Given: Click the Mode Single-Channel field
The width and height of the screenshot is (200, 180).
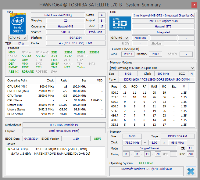Looking at the screenshot, I should point(150,148).
